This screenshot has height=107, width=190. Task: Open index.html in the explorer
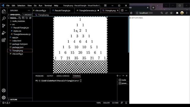pos(17,41)
